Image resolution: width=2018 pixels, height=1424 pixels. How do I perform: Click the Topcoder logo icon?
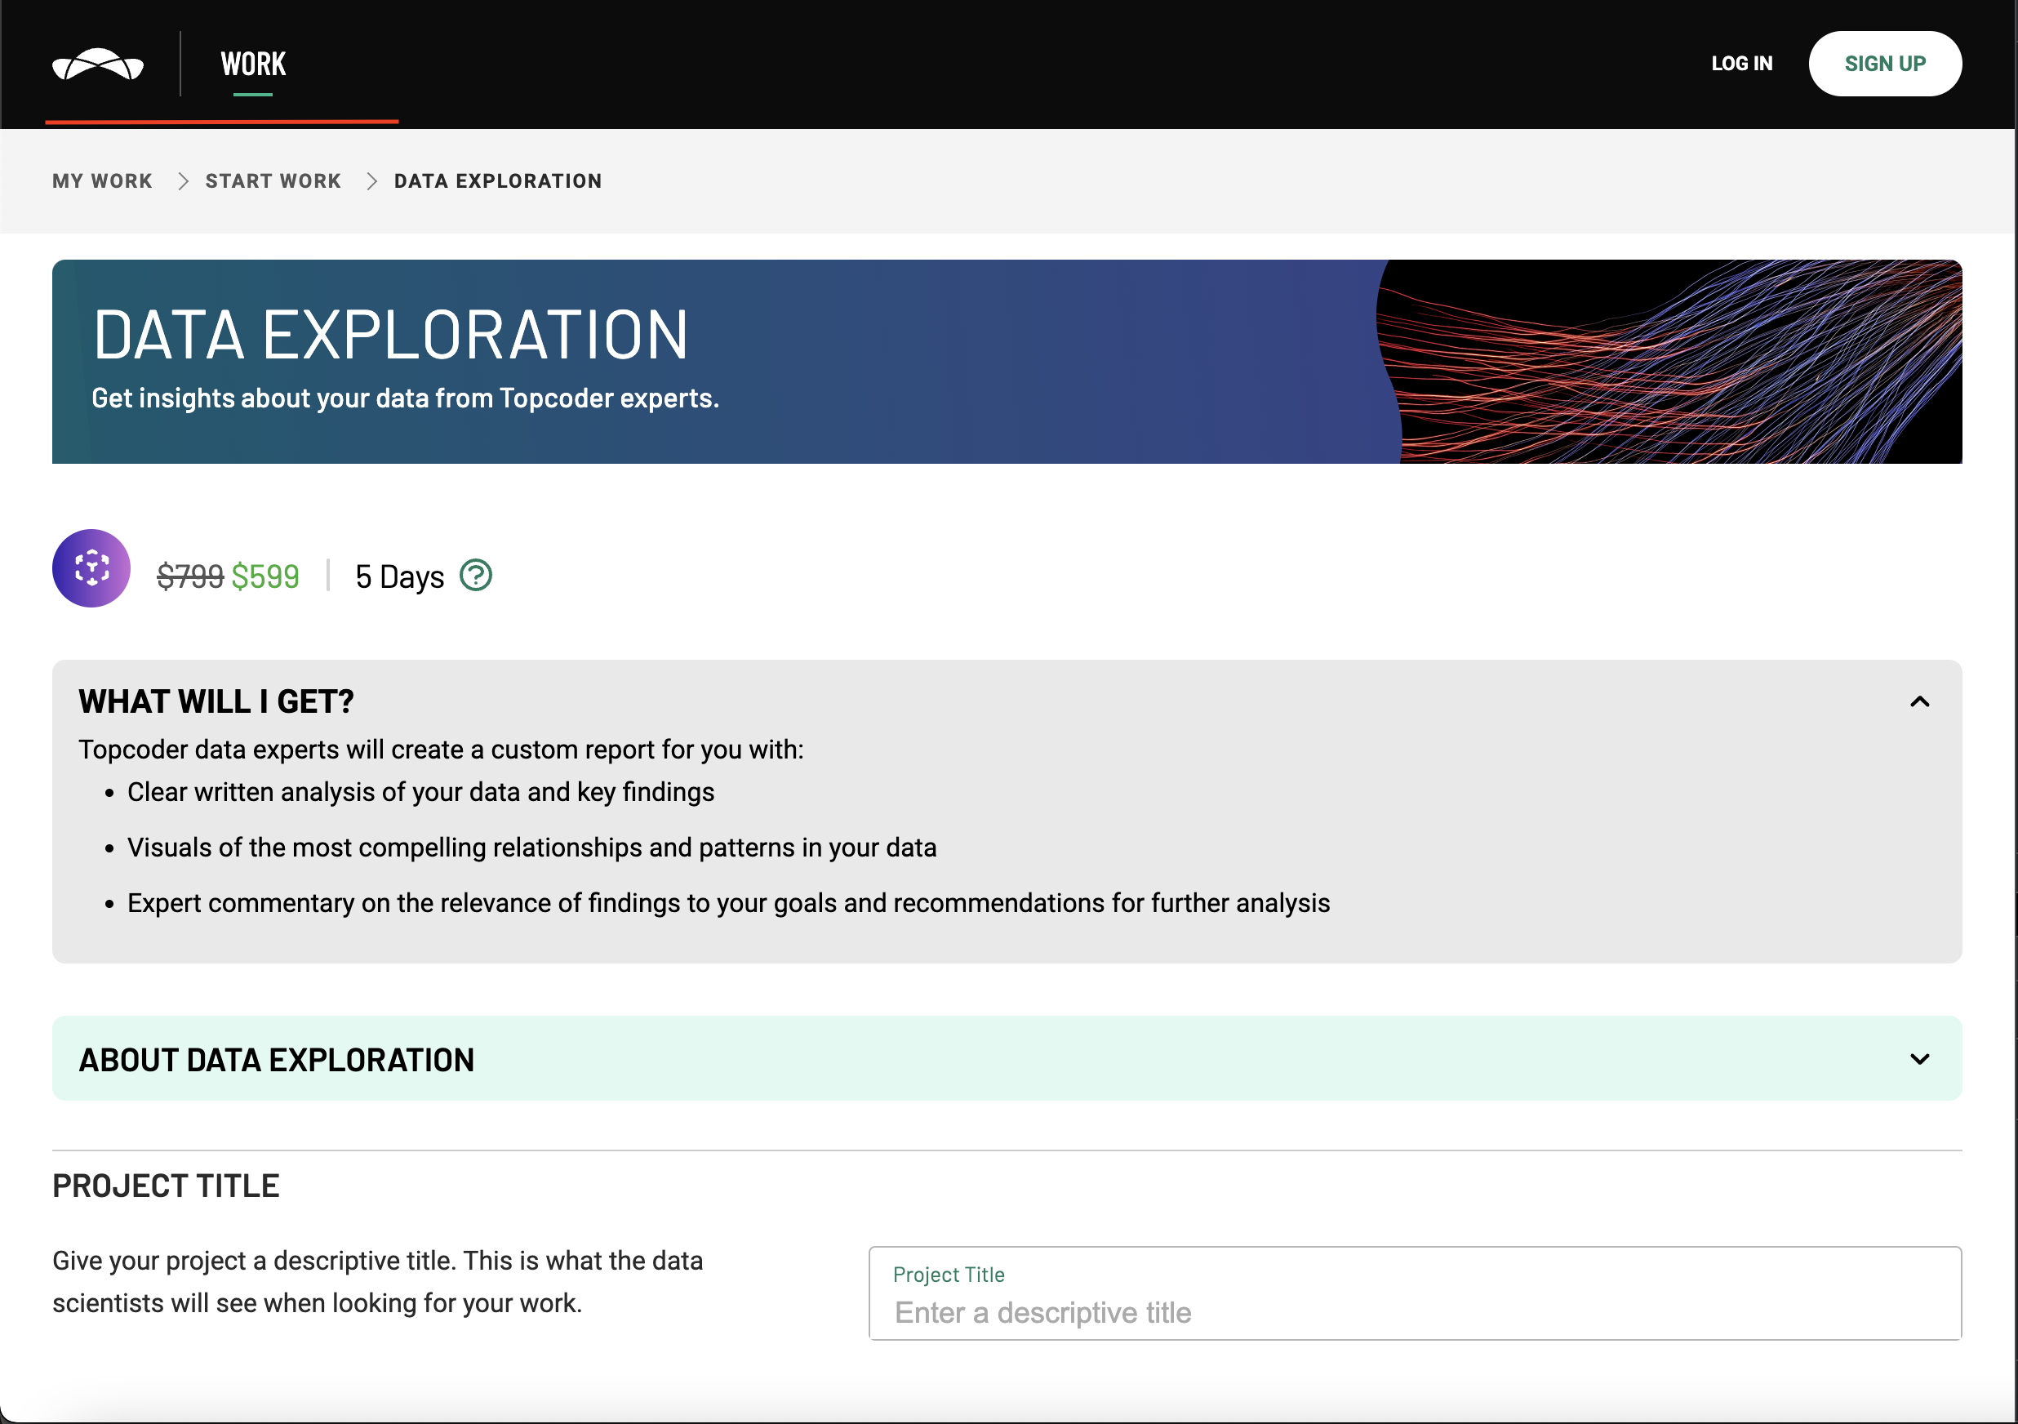coord(98,65)
